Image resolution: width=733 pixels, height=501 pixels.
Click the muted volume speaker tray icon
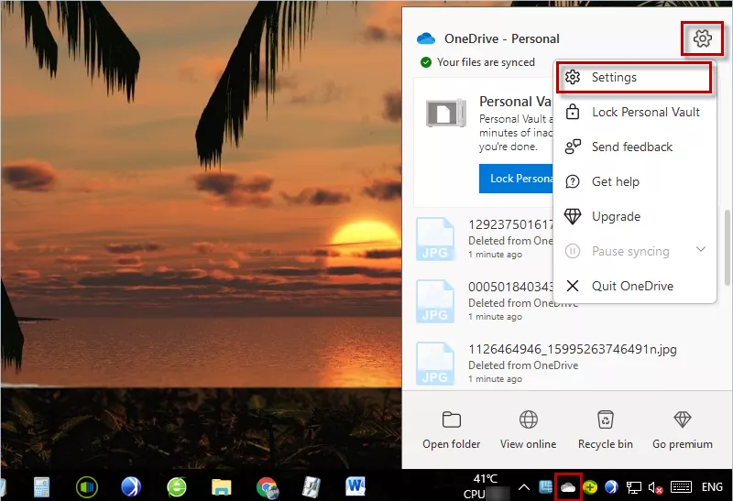pos(655,487)
